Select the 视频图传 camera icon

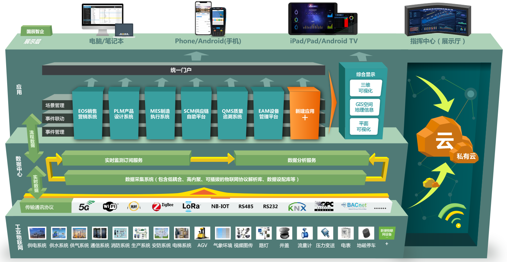click(x=243, y=233)
